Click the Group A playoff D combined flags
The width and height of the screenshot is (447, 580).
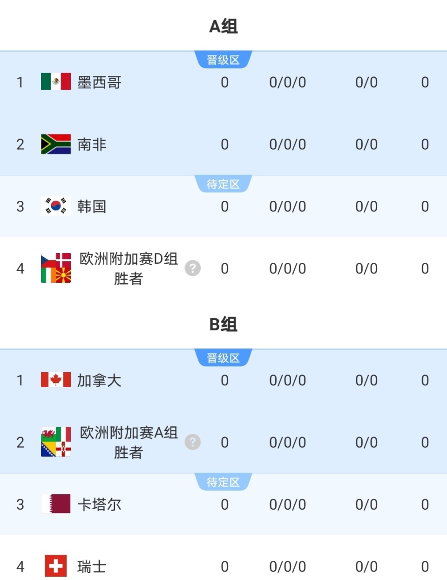pos(56,268)
